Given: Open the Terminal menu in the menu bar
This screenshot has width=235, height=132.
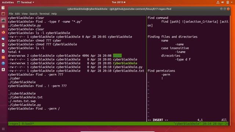Looking at the screenshot, I should (x=44, y=14).
